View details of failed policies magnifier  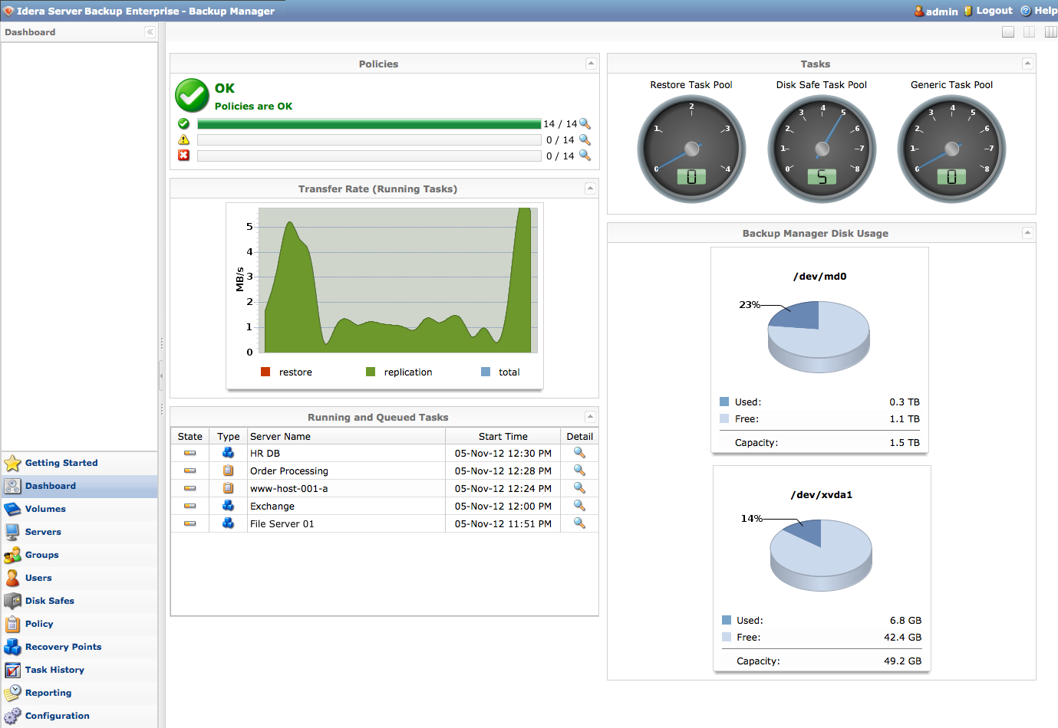click(585, 155)
